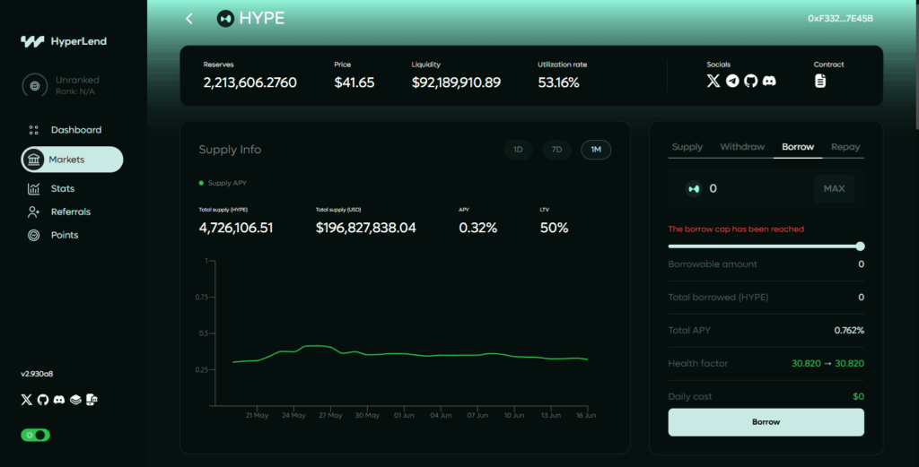Click the Daily cost $0 value
The height and width of the screenshot is (467, 919).
859,397
